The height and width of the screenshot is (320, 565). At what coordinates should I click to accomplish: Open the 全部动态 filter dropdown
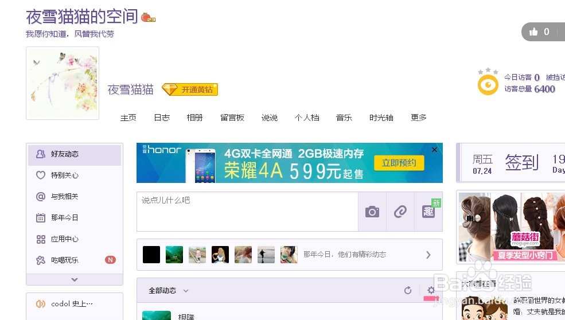point(168,290)
